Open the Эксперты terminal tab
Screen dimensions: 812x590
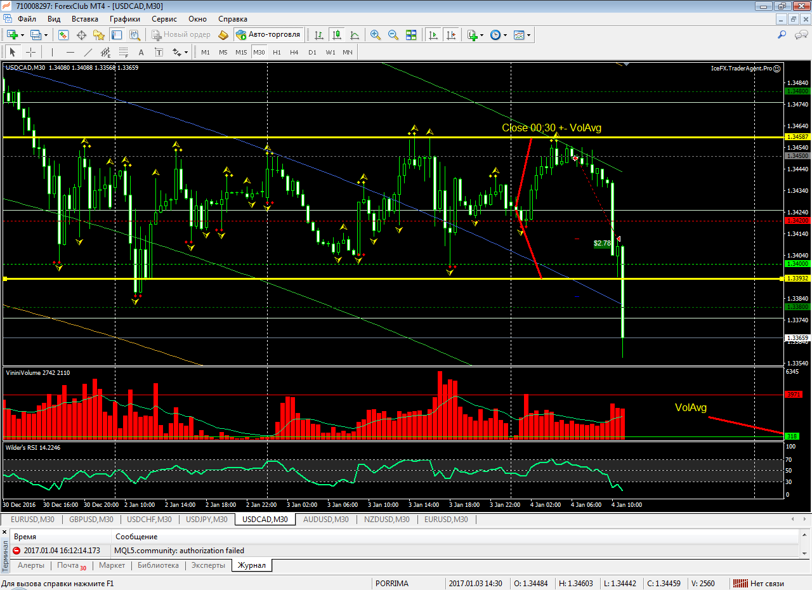coord(208,565)
